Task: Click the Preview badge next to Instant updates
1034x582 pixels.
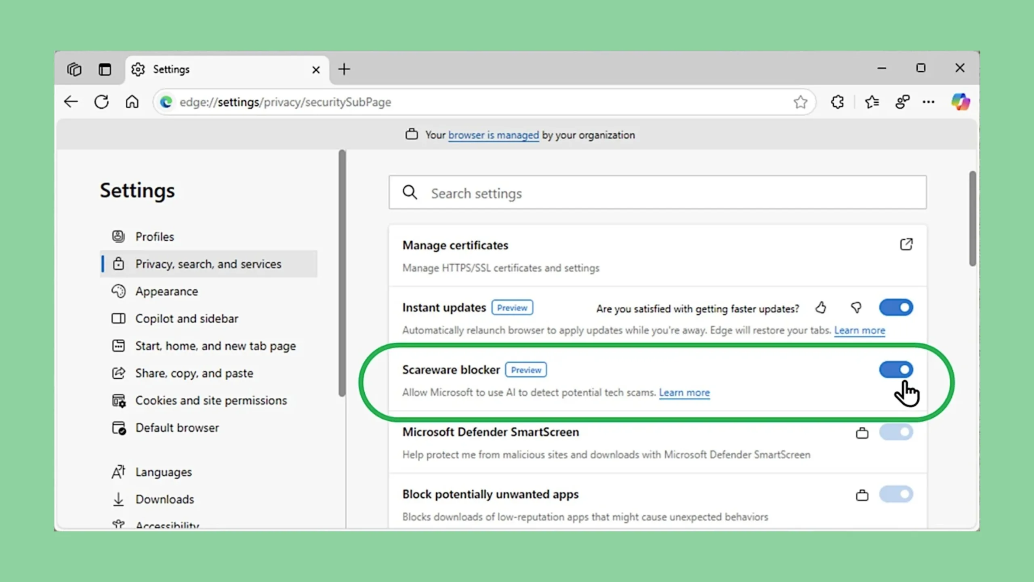Action: (512, 308)
